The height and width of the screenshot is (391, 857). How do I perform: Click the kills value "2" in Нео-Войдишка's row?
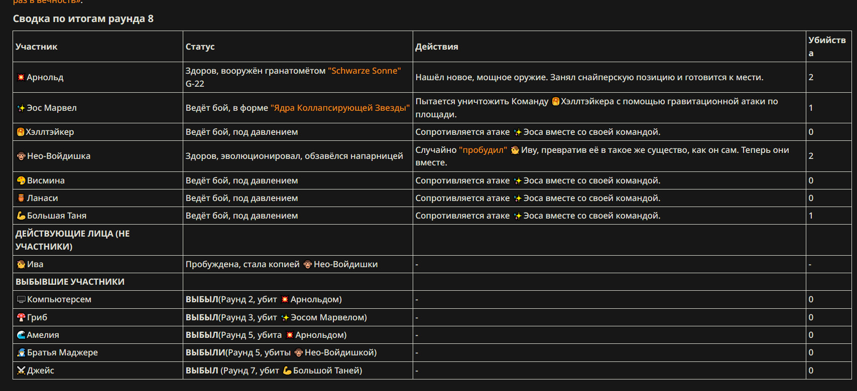pos(811,156)
